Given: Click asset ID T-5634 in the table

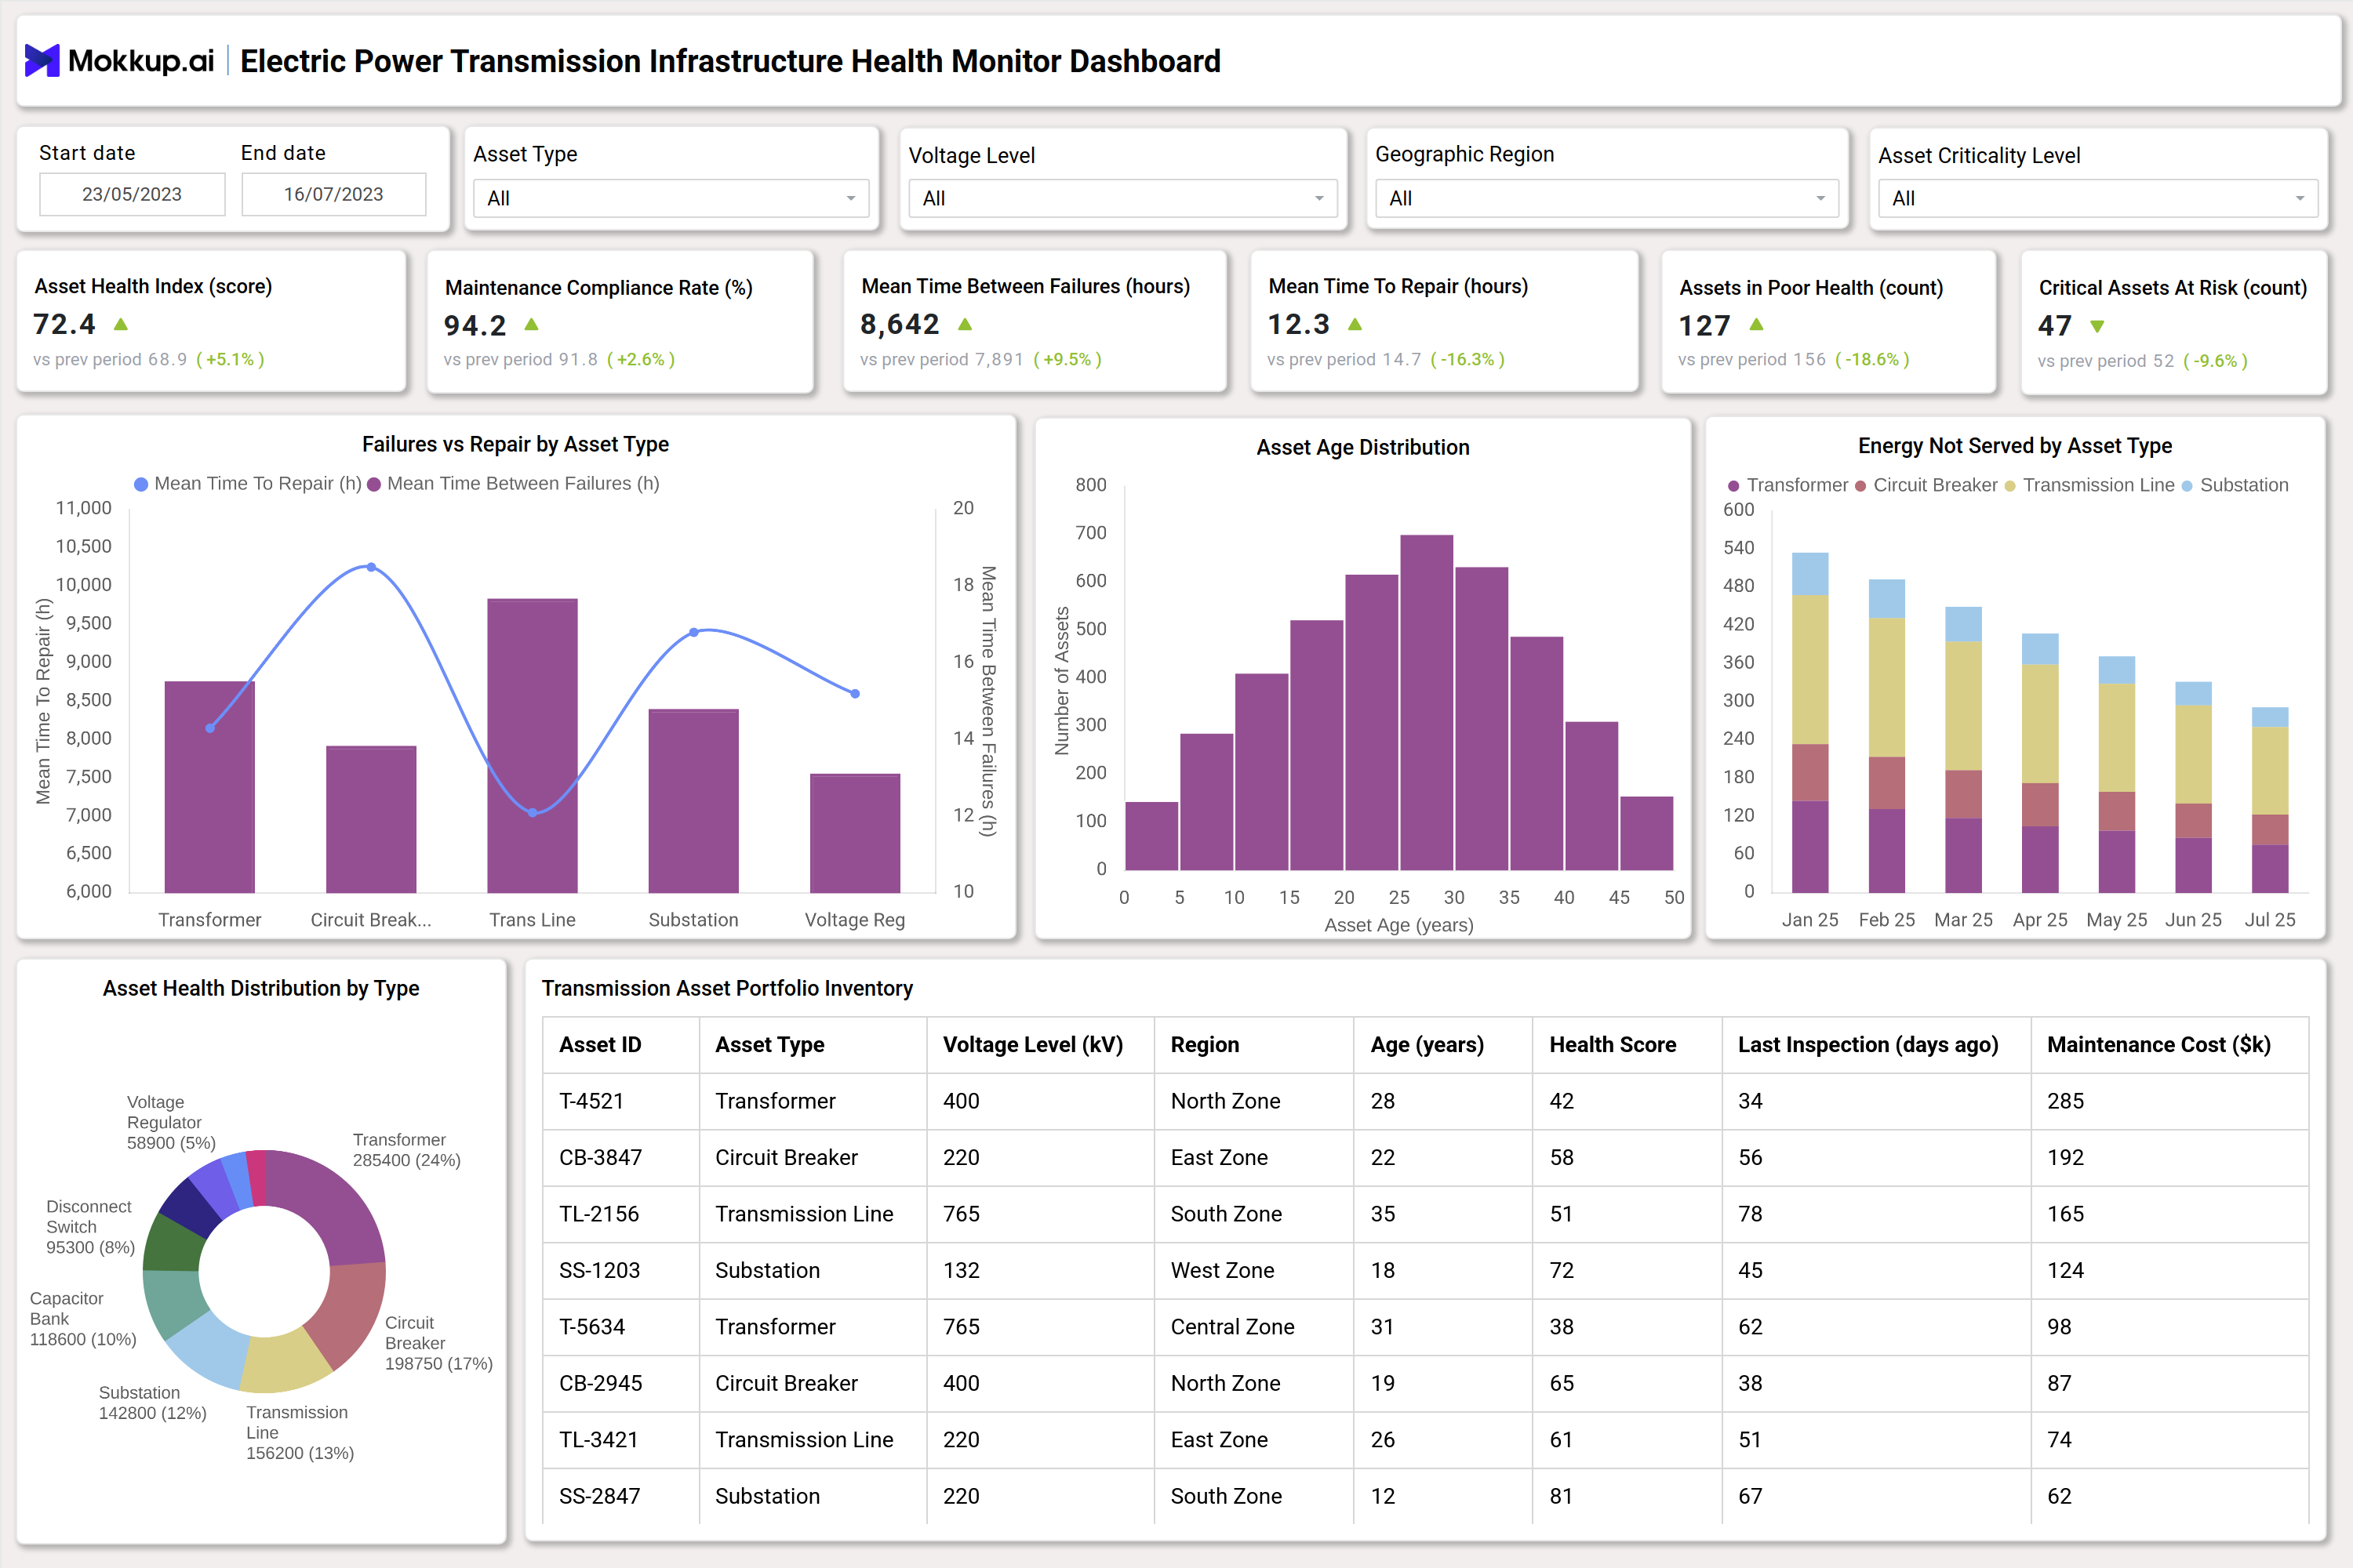Looking at the screenshot, I should pos(591,1327).
